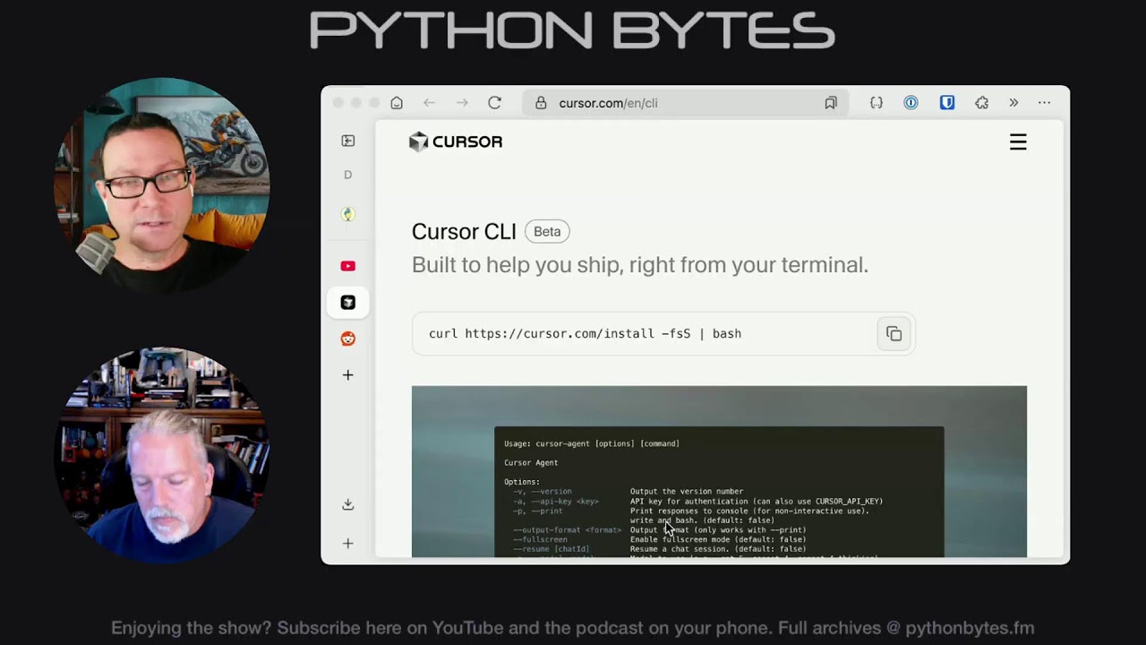Reload the page
Image resolution: width=1146 pixels, height=645 pixels.
(x=494, y=103)
